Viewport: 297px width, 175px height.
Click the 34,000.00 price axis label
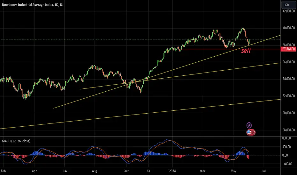point(288,79)
